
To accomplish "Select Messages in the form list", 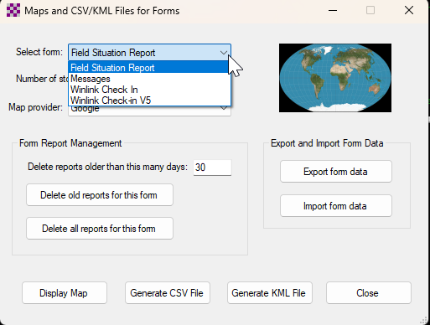I will coord(149,79).
